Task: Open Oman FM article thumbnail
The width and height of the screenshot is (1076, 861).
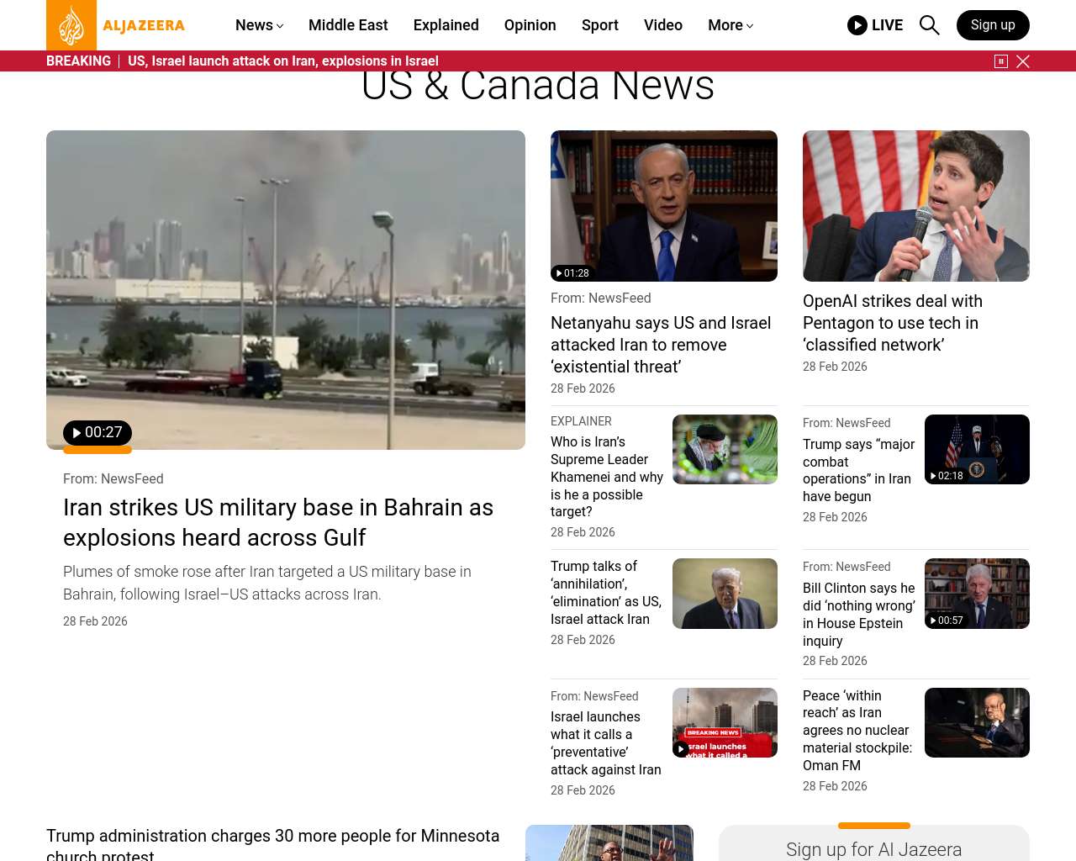Action: tap(976, 722)
